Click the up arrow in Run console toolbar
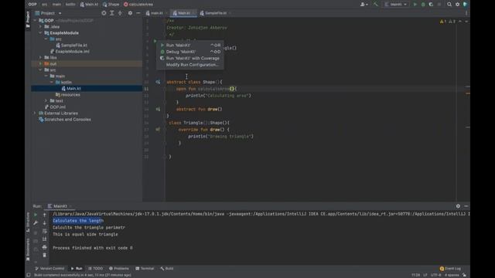Screen dimensions: 495x278 45,215
